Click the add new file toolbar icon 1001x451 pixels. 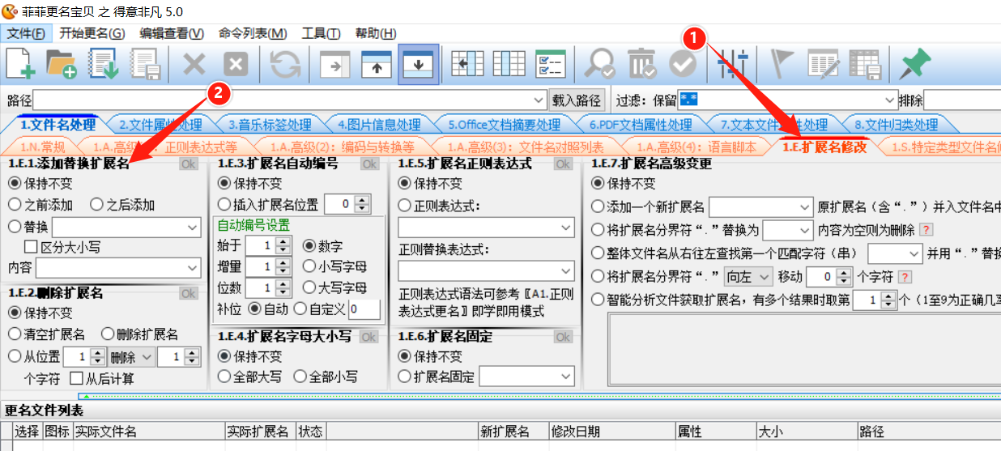tap(20, 64)
